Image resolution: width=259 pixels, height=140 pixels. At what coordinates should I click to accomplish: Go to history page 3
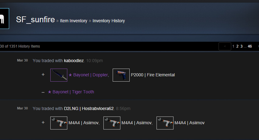click(241, 46)
